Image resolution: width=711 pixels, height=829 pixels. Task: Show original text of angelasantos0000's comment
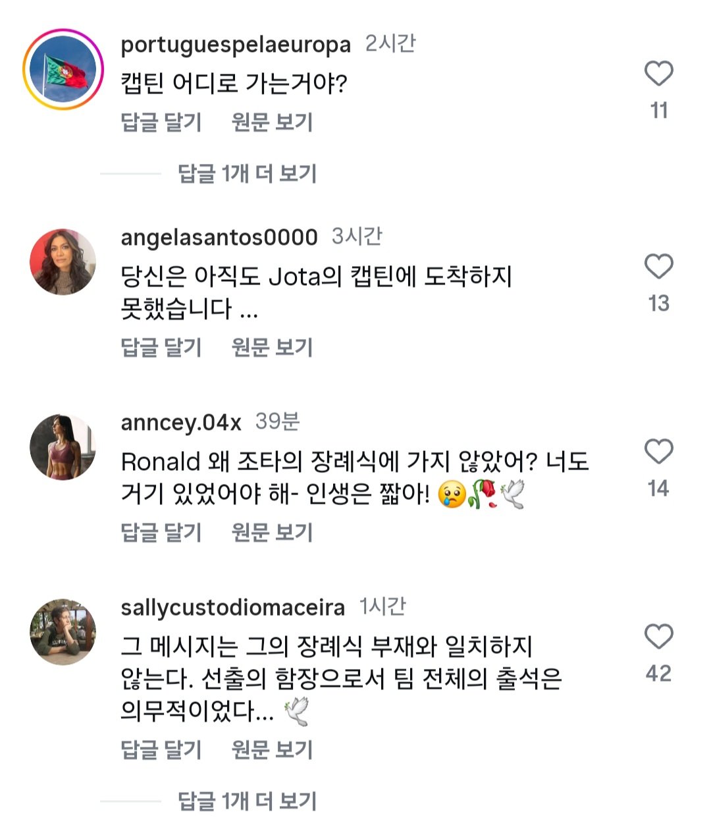[272, 348]
